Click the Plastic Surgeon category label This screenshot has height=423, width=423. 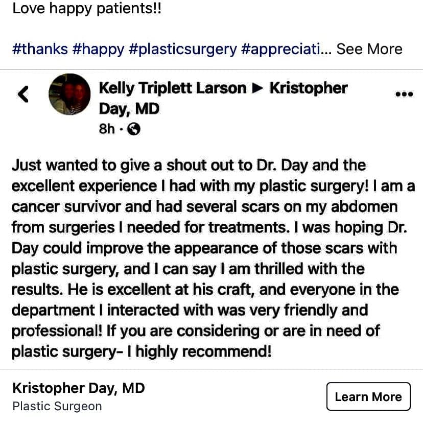[x=57, y=406]
